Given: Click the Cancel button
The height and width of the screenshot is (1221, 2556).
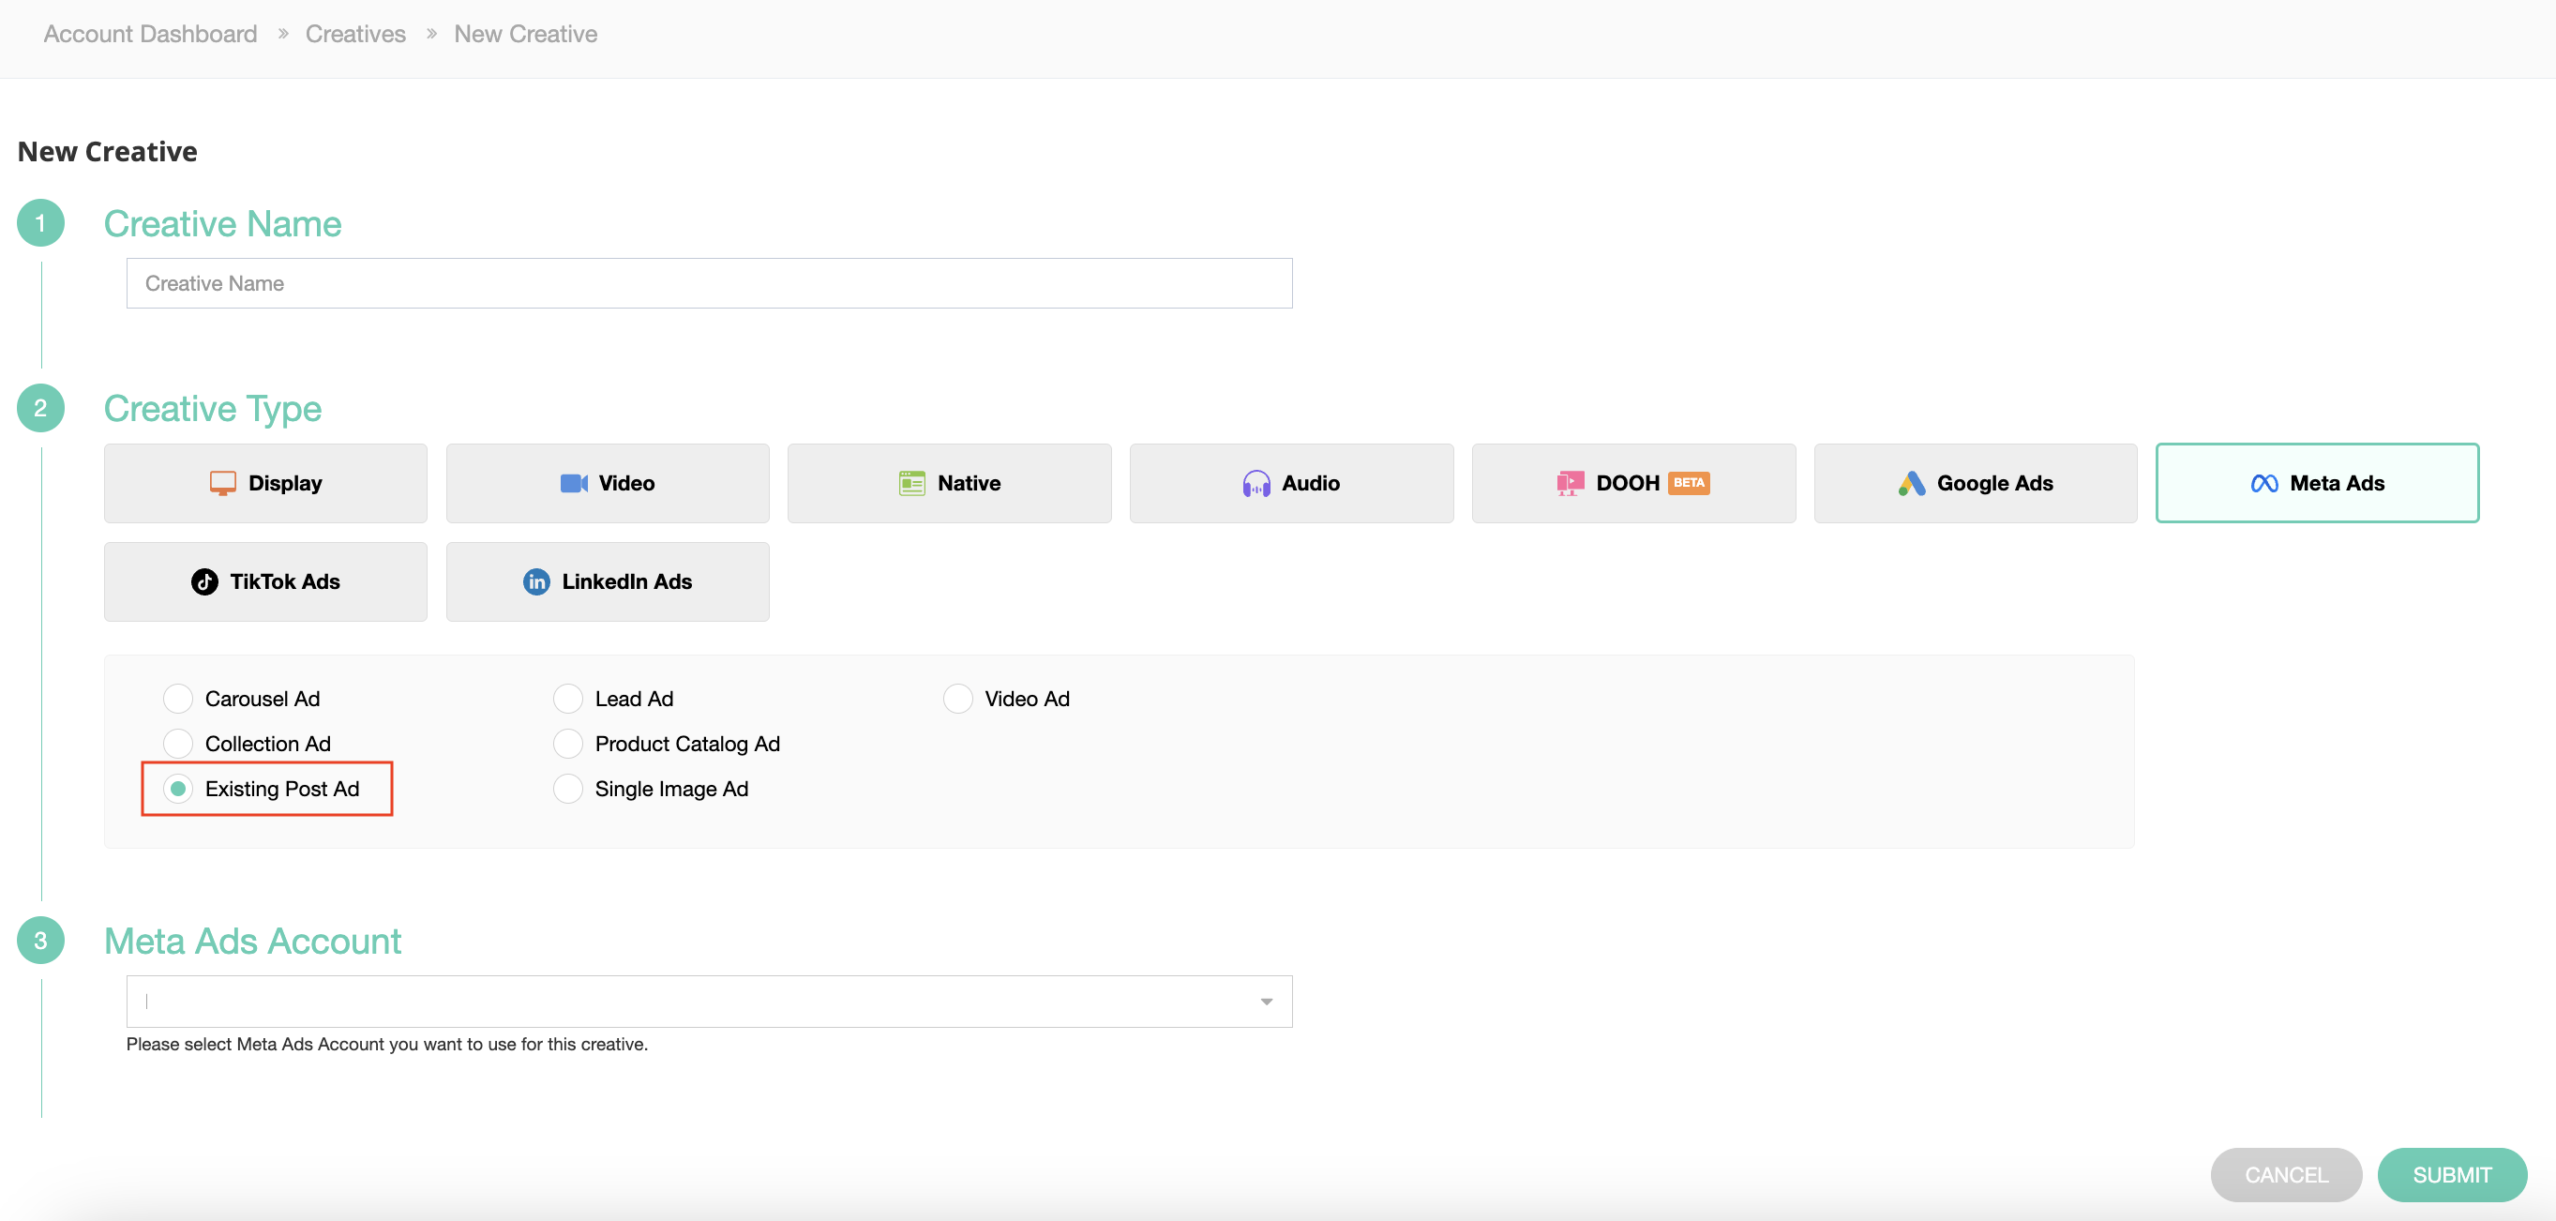Looking at the screenshot, I should click(2285, 1174).
